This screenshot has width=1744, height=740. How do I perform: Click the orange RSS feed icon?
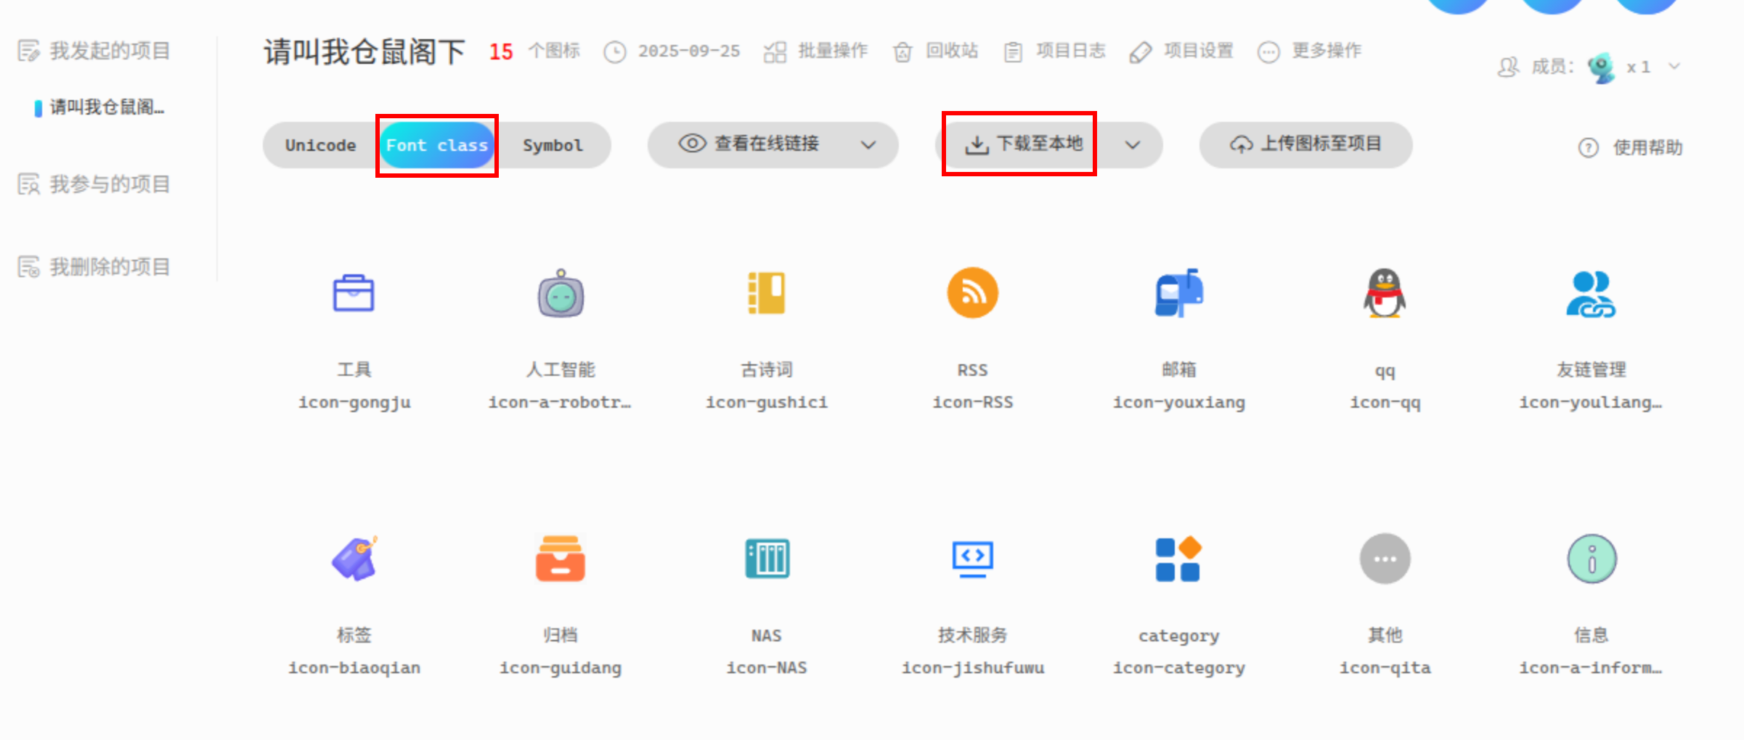[x=972, y=293]
